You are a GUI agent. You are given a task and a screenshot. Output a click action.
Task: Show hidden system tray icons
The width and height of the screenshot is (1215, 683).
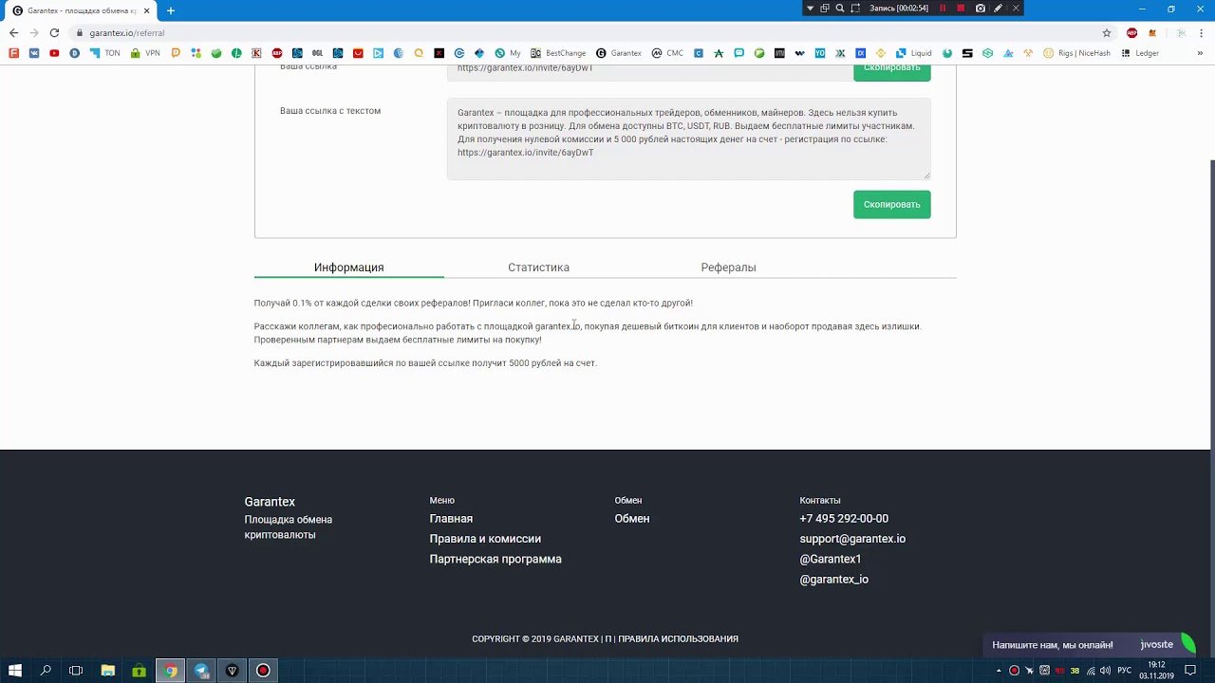click(999, 671)
